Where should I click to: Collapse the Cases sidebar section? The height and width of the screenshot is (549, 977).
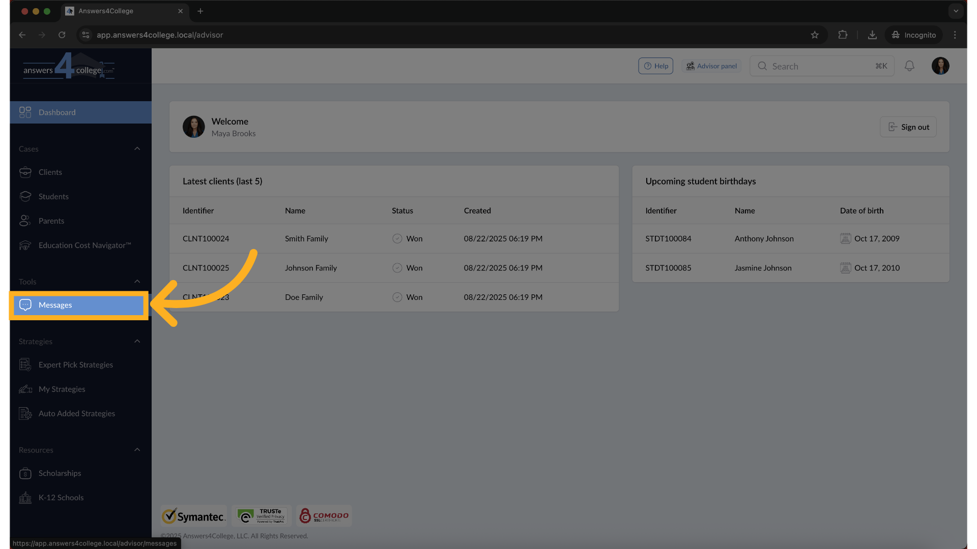pyautogui.click(x=137, y=149)
